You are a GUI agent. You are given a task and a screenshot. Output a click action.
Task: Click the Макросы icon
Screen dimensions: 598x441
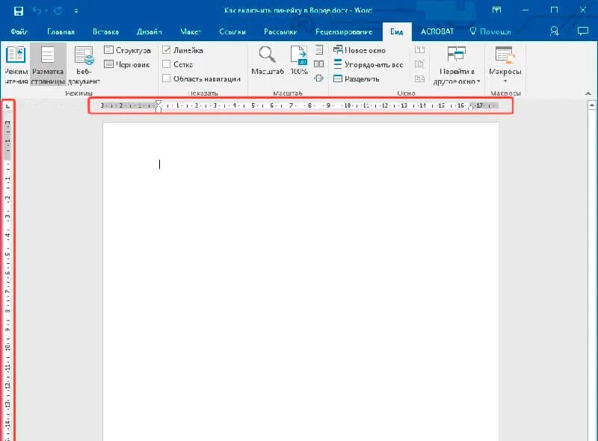tap(505, 55)
